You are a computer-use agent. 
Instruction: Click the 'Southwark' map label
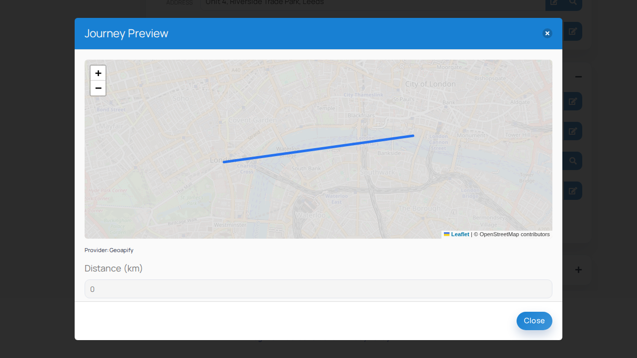(x=378, y=173)
